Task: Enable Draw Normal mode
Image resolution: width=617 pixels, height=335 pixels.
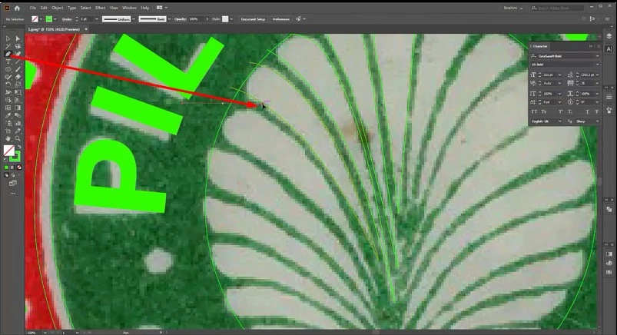Action: pyautogui.click(x=6, y=175)
